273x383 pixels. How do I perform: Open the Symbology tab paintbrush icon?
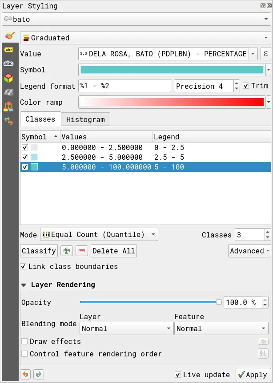point(9,36)
